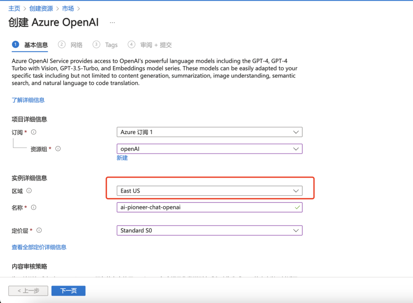Expand the East US region dropdown
This screenshot has height=303, width=413.
click(x=210, y=190)
